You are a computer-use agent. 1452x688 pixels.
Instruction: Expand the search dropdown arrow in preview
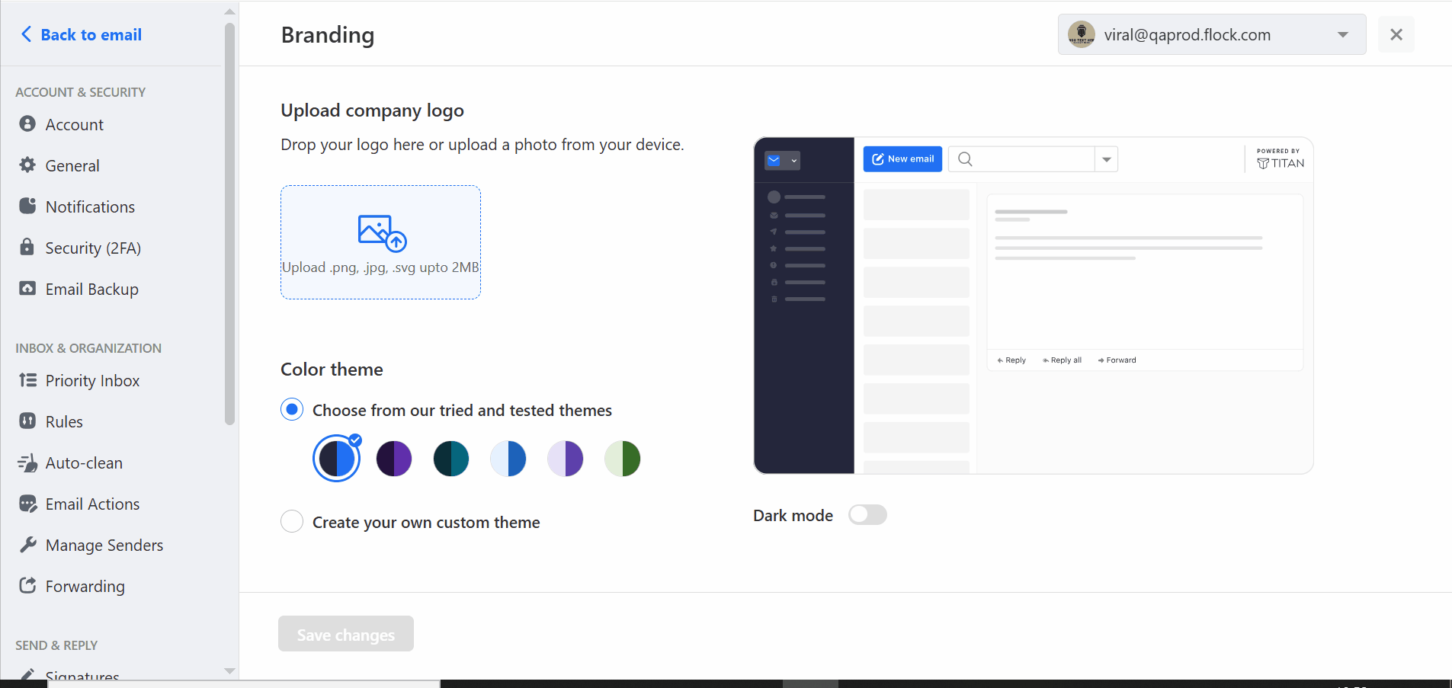tap(1107, 159)
